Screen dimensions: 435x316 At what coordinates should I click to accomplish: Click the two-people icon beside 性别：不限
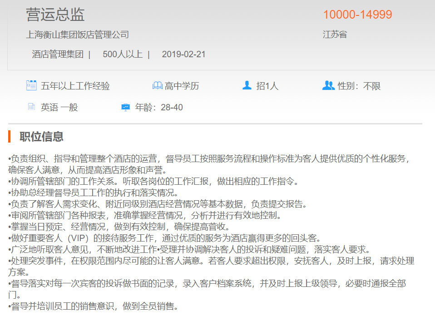click(328, 85)
